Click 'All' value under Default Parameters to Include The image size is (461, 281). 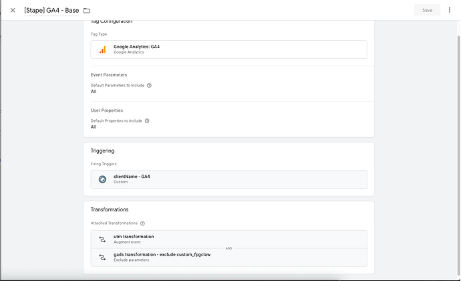click(x=94, y=92)
